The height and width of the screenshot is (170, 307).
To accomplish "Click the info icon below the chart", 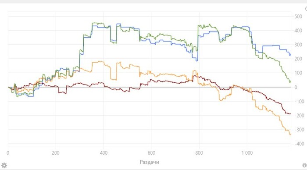I will coord(304,166).
